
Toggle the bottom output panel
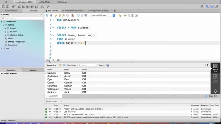tap(212, 6)
